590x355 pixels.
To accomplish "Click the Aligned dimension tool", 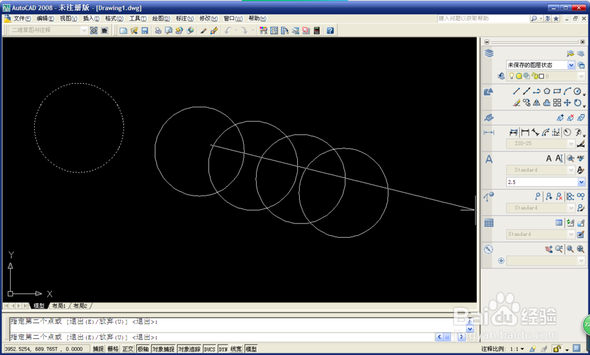I will [535, 132].
